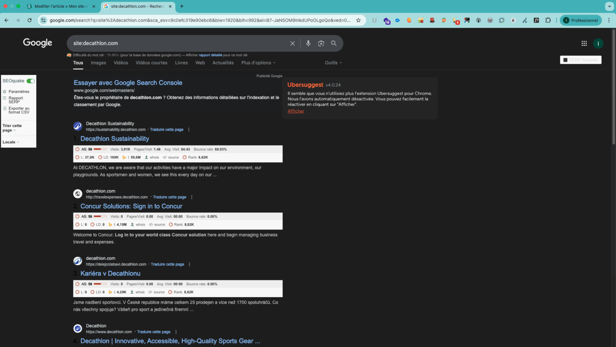The image size is (616, 347).
Task: Open the Chrome extensions puzzle icon
Action: (548, 20)
